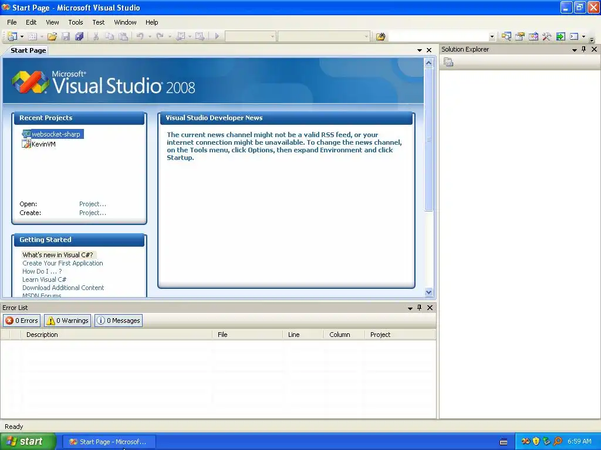Open the Error List window position dropdown
Screen dimensions: 601x450
(410, 308)
